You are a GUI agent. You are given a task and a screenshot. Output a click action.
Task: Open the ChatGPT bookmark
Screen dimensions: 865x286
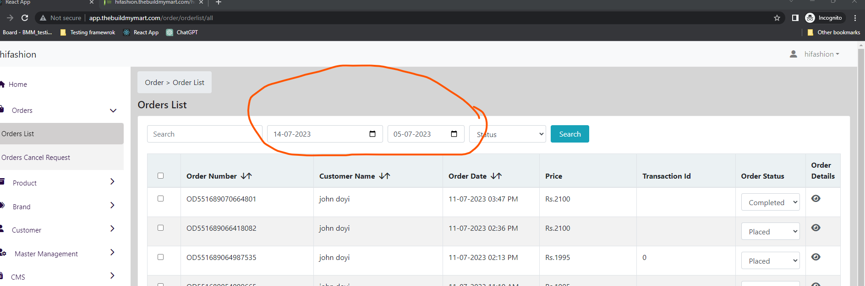pyautogui.click(x=182, y=32)
